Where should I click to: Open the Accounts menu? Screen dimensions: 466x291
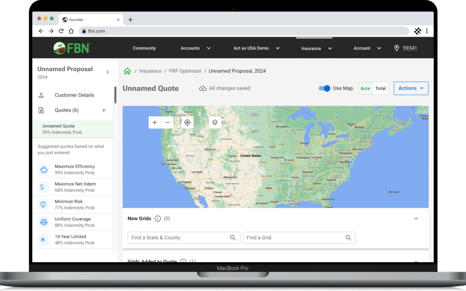190,48
